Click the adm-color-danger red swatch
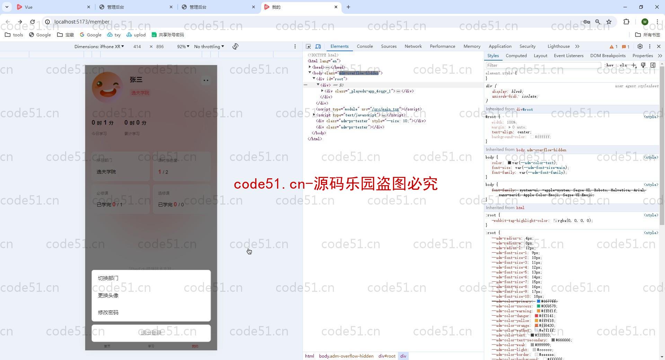The image size is (665, 360). (536, 316)
